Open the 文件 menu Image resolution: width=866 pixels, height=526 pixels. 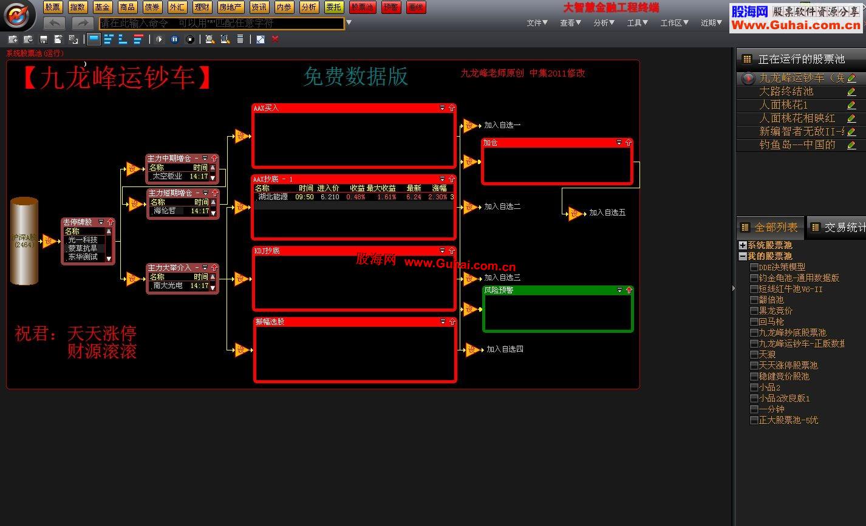[x=537, y=23]
